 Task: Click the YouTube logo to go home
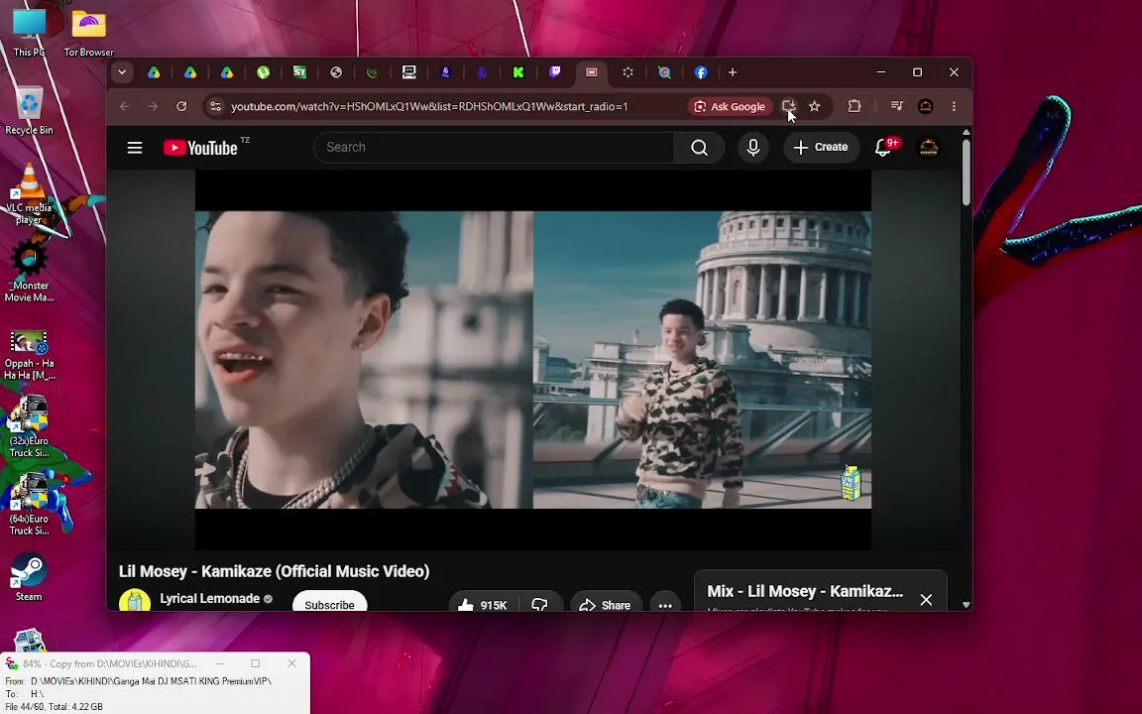tap(200, 148)
